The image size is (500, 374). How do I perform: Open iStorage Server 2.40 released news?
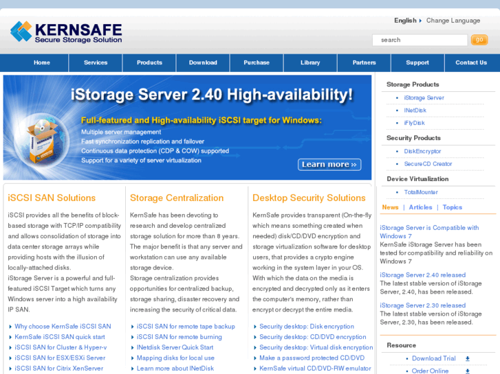[x=422, y=275]
